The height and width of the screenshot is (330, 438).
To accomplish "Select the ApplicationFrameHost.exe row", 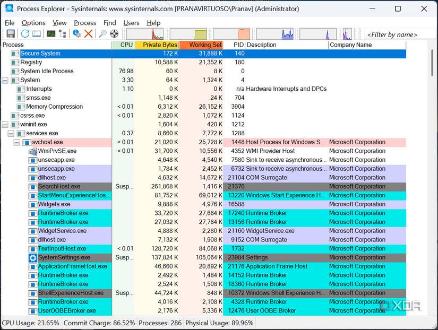I will pos(204,266).
